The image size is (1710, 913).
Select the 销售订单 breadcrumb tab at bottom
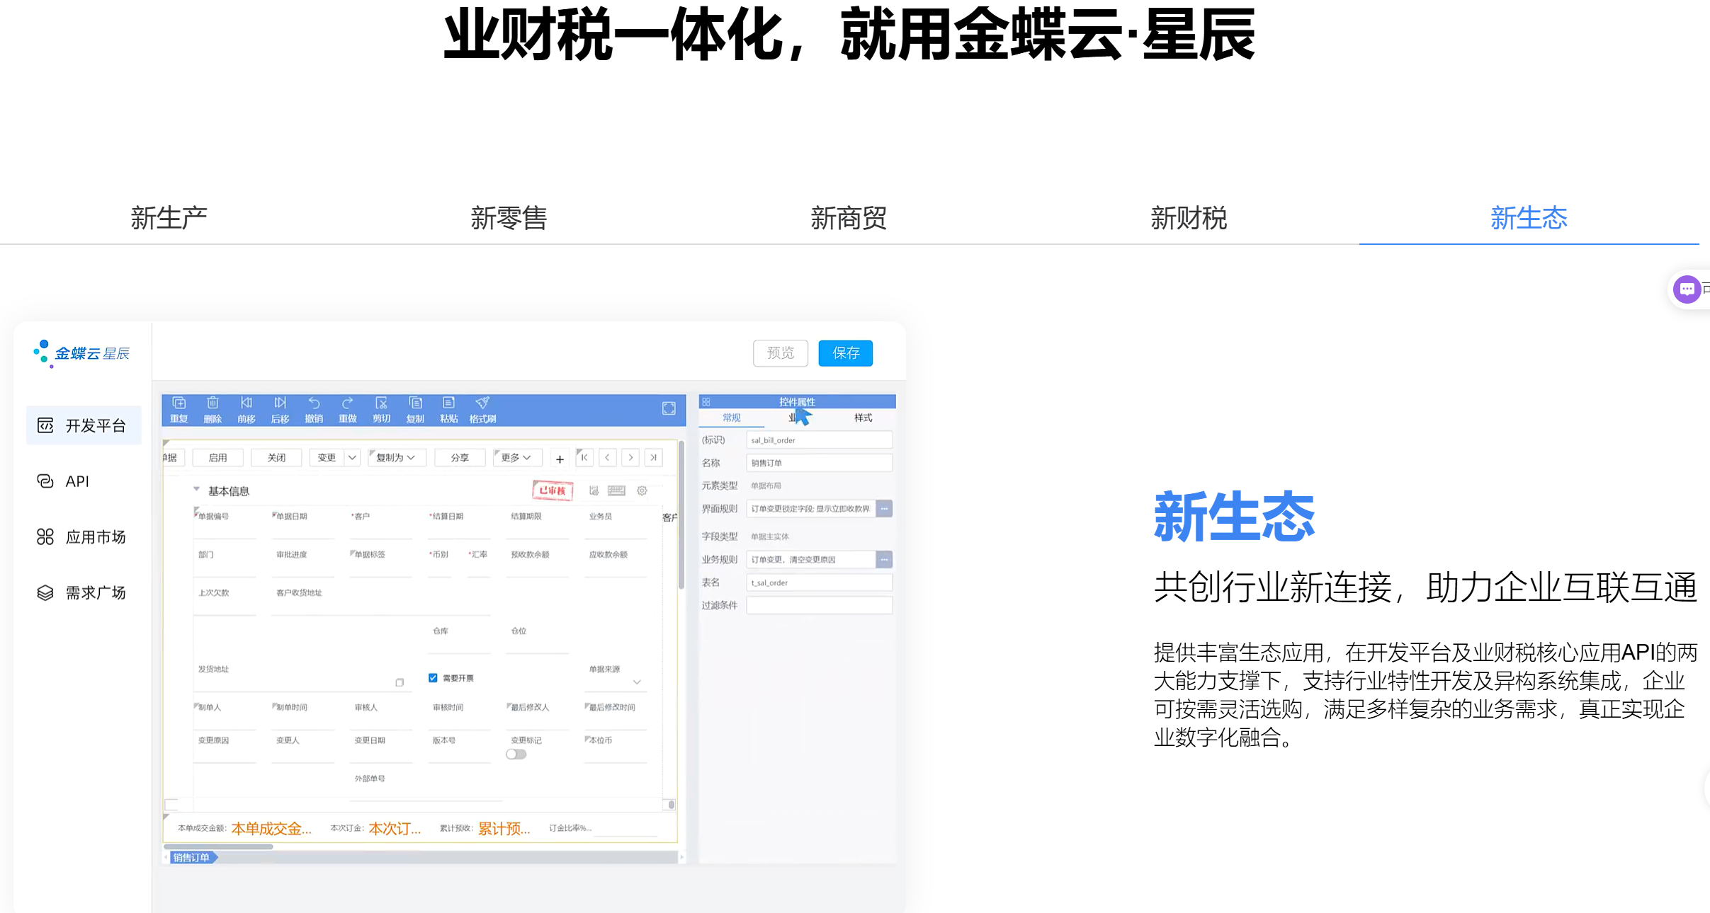tap(193, 858)
